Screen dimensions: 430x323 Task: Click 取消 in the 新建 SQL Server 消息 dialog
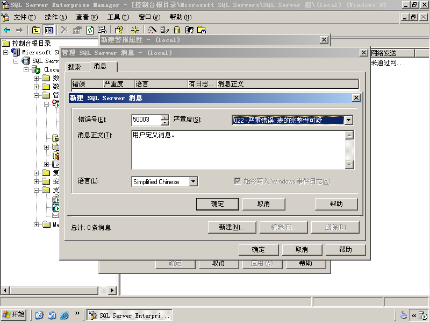(263, 204)
